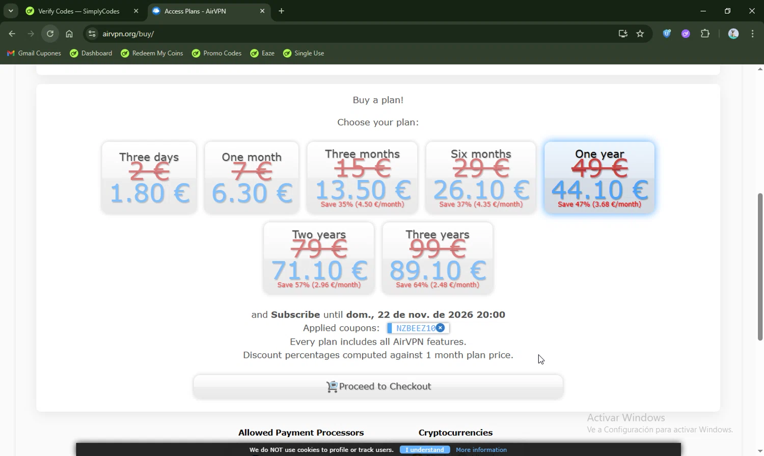Click the Allowed Payment Processors heading
This screenshot has width=764, height=456.
pos(301,433)
